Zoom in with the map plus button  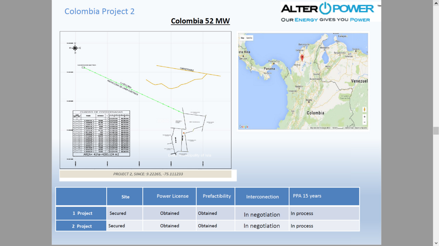tap(364, 117)
